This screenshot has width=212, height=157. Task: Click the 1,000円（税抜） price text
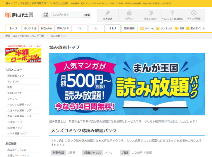coord(142,153)
